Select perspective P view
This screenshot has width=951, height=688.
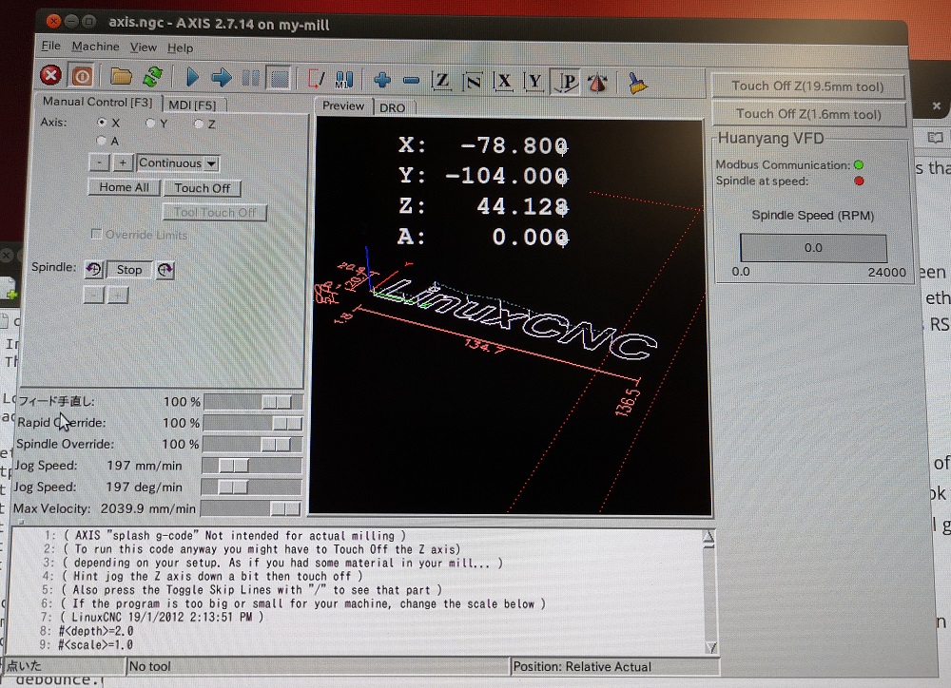pos(566,82)
